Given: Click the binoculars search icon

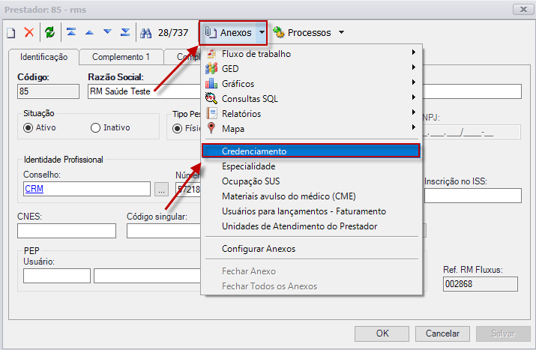Looking at the screenshot, I should [146, 33].
